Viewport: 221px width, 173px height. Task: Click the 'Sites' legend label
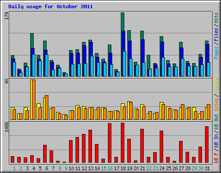[216, 105]
